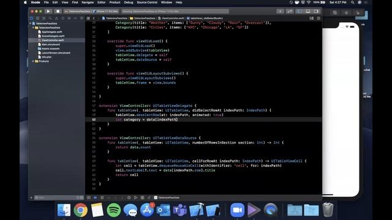This screenshot has height=220, width=392.
Task: Collapse the TableviewPassData project root
Action: (x=31, y=23)
